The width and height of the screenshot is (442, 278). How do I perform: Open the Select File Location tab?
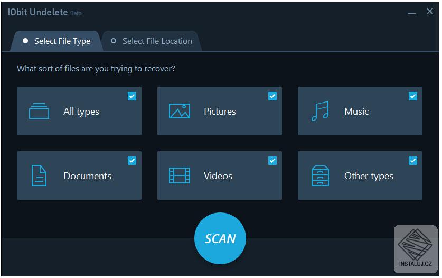tap(152, 41)
